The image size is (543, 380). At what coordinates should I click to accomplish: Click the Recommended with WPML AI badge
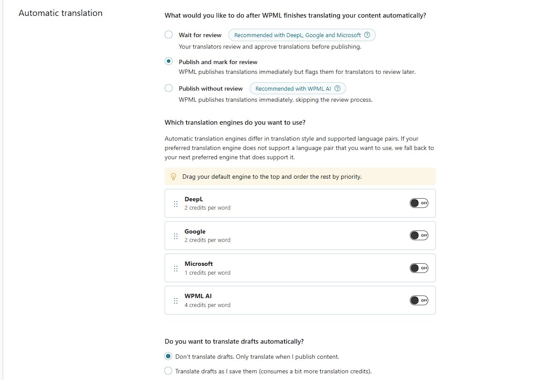(x=297, y=88)
